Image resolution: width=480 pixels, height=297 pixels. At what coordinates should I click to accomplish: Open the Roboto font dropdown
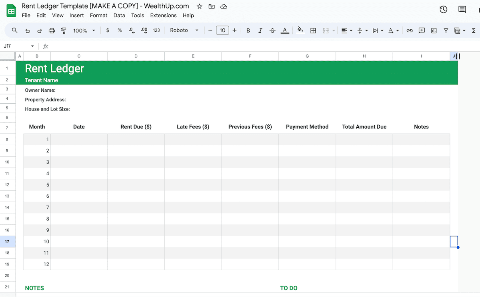184,30
